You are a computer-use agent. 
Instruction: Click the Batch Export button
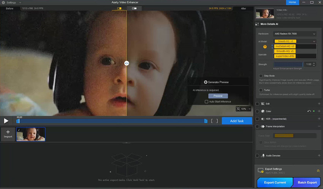(x=307, y=183)
